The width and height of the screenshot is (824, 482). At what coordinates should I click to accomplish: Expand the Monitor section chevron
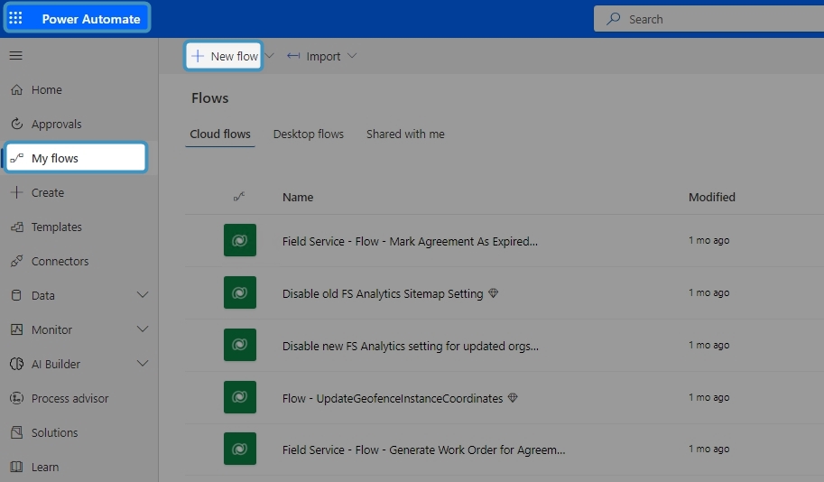coord(143,329)
